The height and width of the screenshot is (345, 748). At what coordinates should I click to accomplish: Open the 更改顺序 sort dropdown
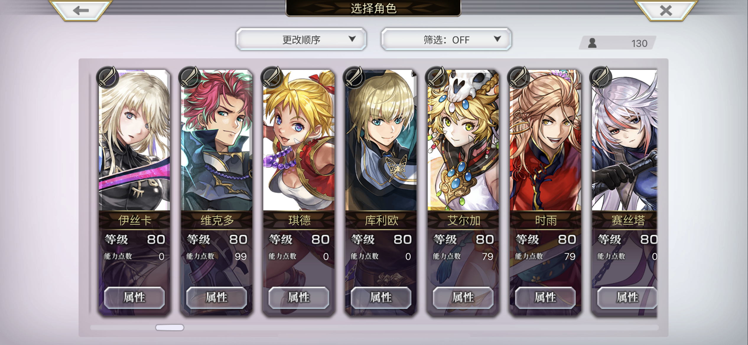point(301,39)
